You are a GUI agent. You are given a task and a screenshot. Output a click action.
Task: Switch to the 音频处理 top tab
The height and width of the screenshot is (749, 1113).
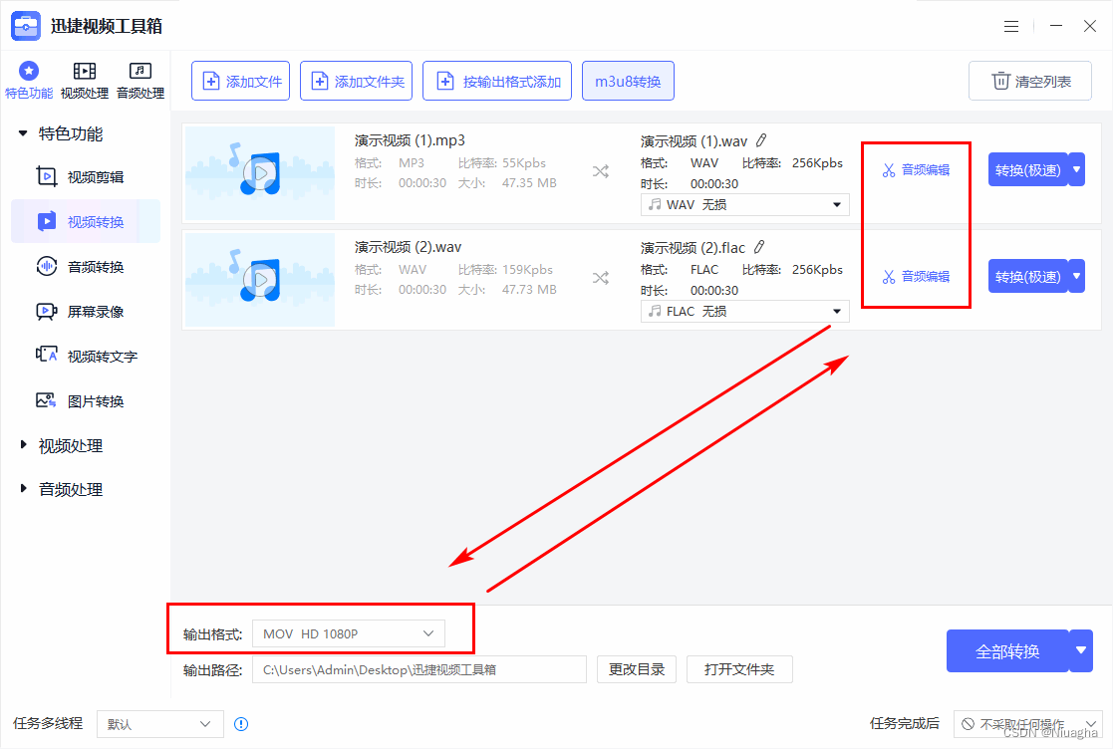[x=139, y=80]
